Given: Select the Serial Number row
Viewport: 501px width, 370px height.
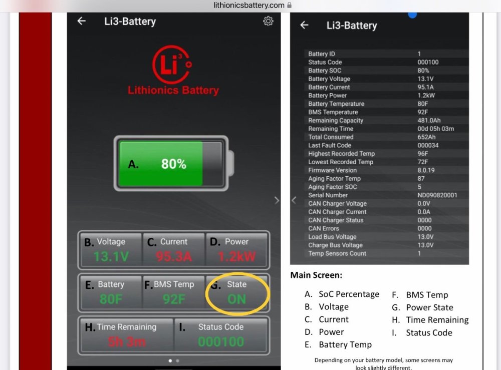Looking at the screenshot, I should [379, 195].
